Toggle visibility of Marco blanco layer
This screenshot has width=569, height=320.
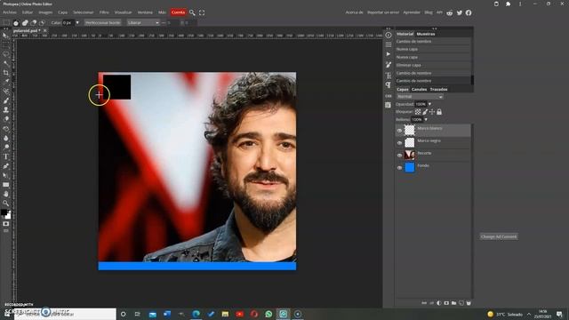(x=399, y=131)
